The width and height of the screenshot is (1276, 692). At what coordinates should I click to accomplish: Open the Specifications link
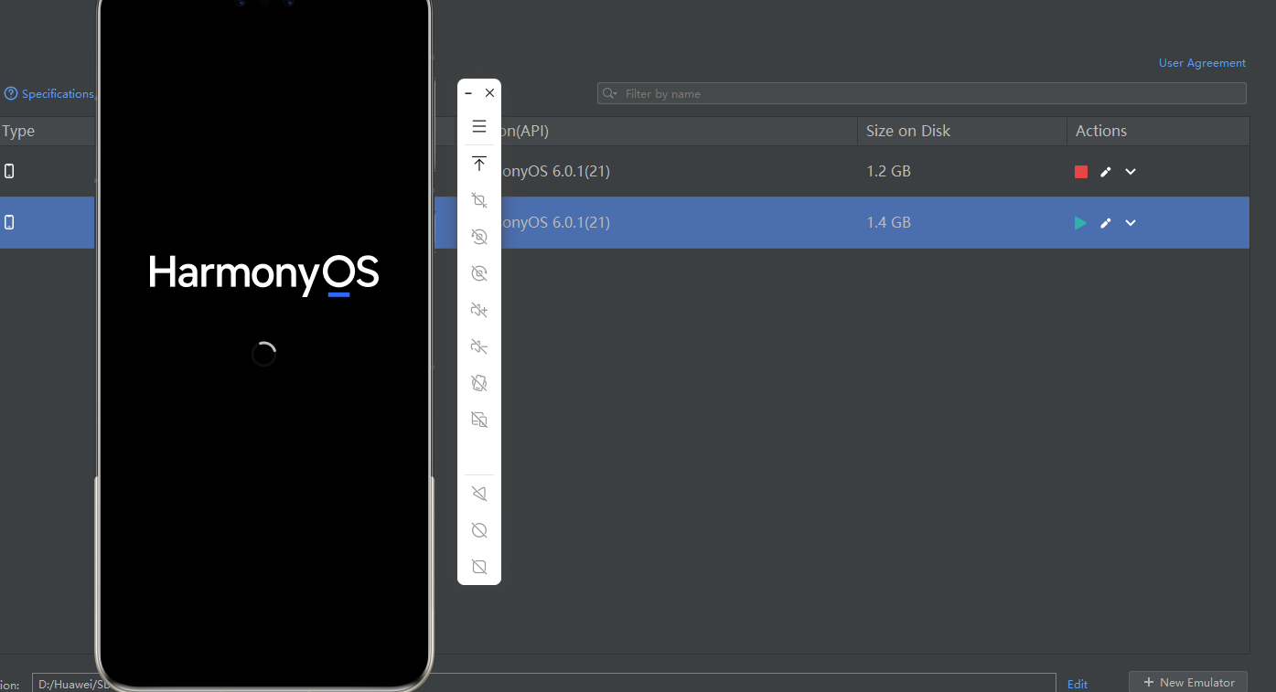(58, 94)
